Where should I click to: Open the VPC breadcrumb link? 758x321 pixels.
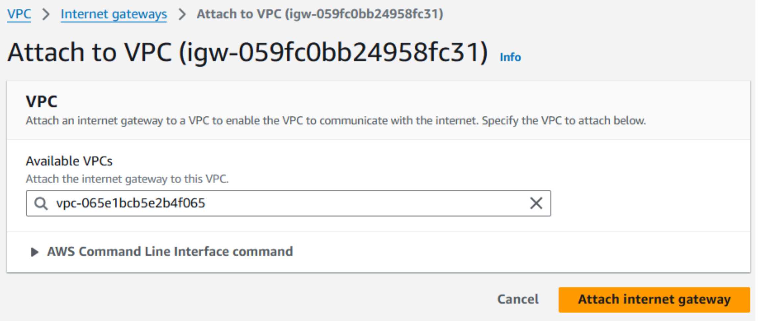19,14
